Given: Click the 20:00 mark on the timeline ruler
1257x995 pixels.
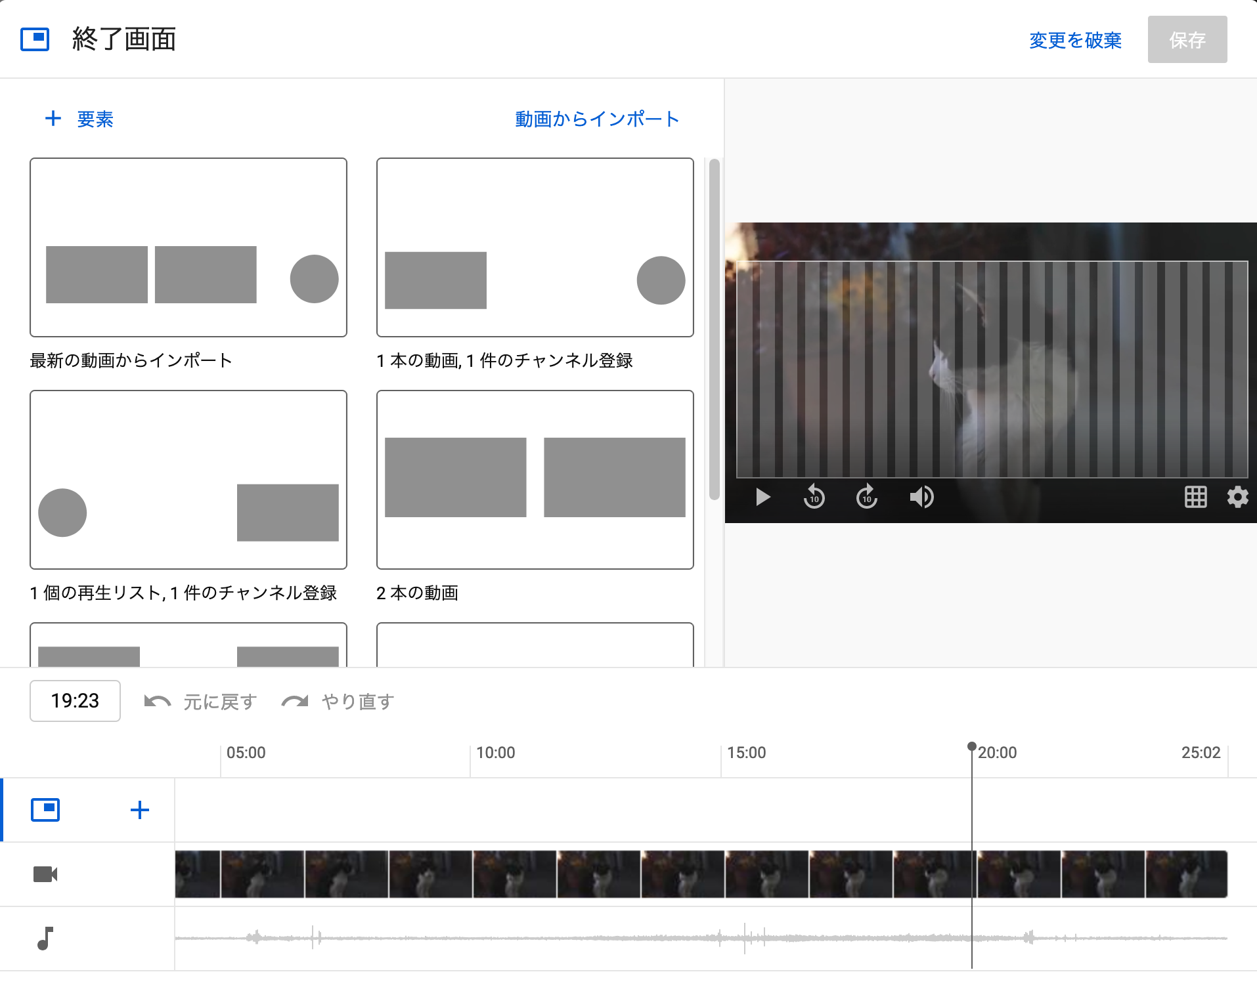Looking at the screenshot, I should click(998, 753).
